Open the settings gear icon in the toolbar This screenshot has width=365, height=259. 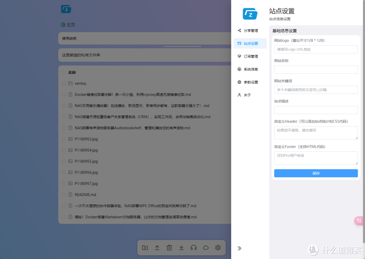pyautogui.click(x=218, y=248)
